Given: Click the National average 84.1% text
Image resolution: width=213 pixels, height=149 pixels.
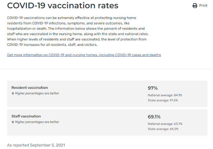Looking at the screenshot, I should pos(165,95).
